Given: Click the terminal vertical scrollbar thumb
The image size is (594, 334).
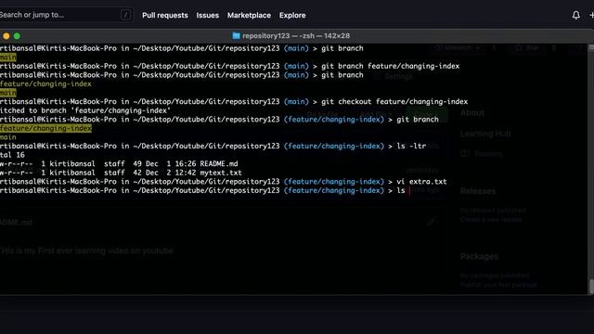Looking at the screenshot, I should 591,286.
